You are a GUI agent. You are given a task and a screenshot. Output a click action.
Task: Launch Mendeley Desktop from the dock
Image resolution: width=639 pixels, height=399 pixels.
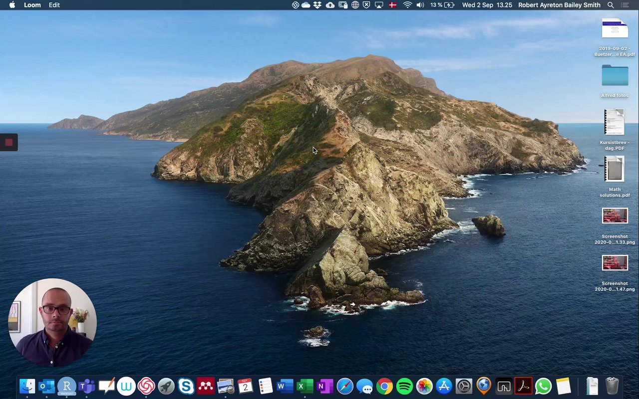pyautogui.click(x=206, y=386)
